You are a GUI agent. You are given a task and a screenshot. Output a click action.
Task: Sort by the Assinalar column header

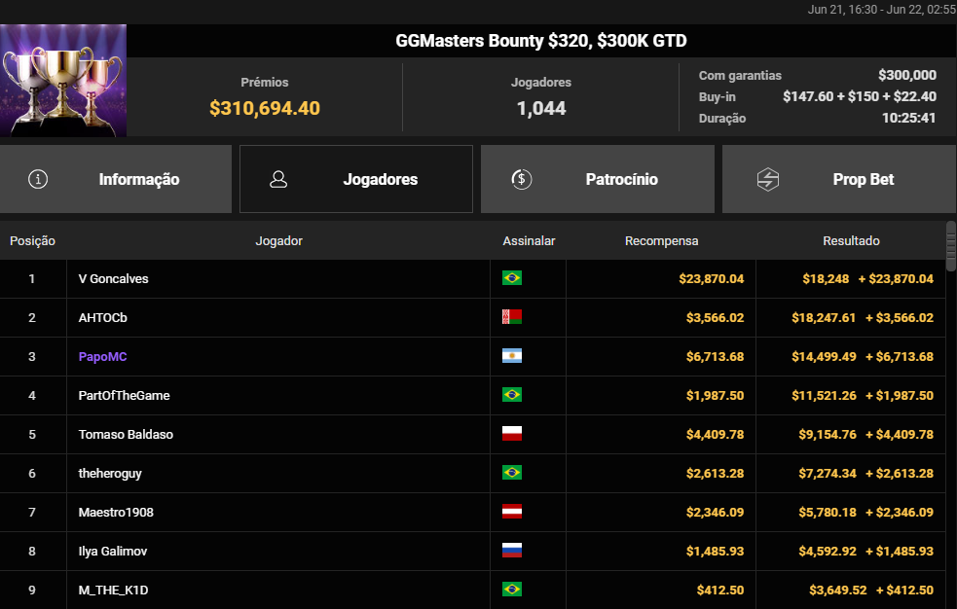pyautogui.click(x=529, y=241)
